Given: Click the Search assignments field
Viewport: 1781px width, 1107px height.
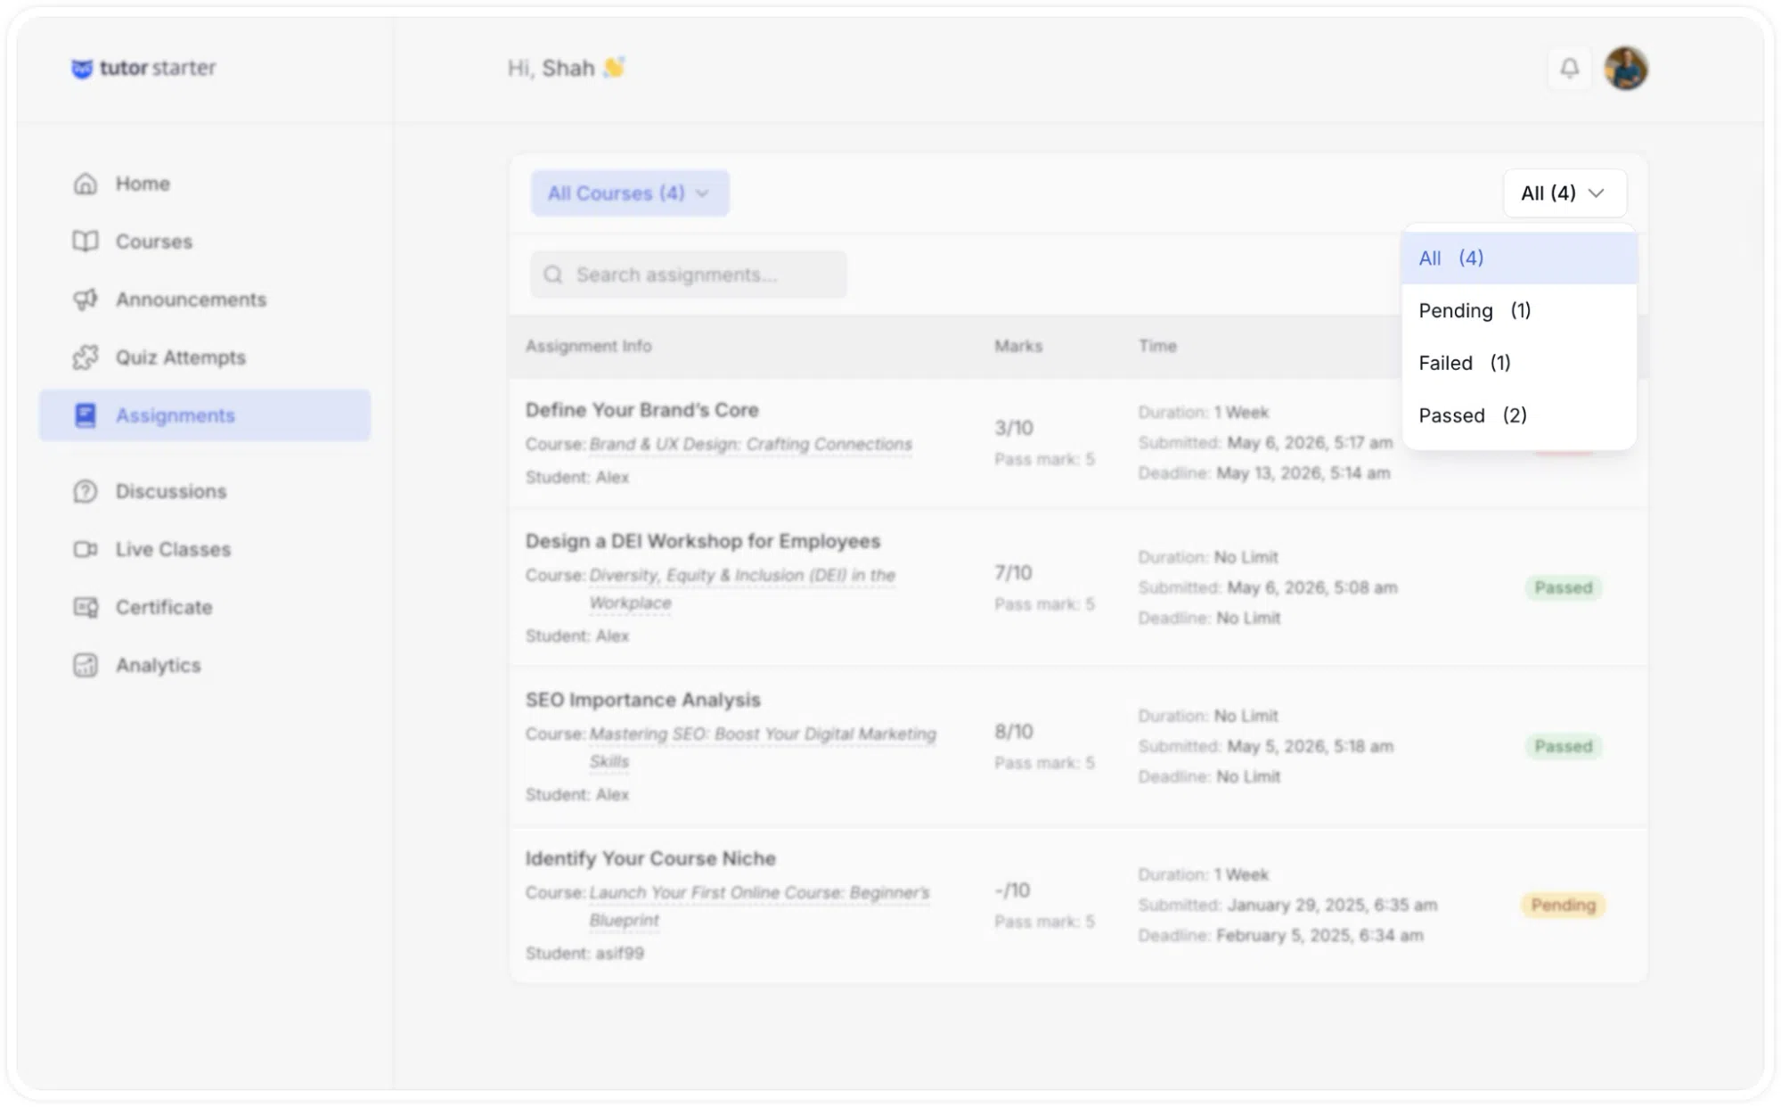Looking at the screenshot, I should (689, 275).
